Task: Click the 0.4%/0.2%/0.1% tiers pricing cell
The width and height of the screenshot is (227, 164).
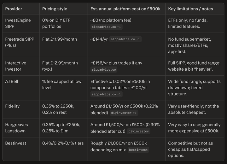Action: [x=63, y=143]
